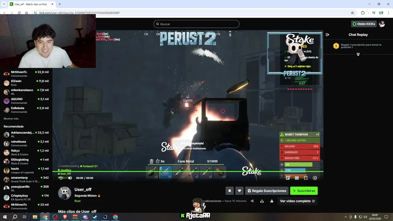The image size is (393, 221).
Task: Show hidden system tray icons
Action: click(346, 217)
